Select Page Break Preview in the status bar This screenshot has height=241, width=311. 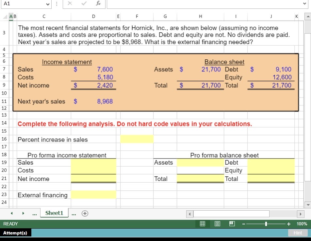[232, 224]
